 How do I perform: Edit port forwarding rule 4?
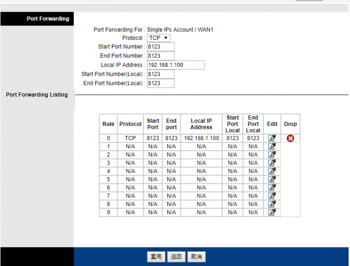(272, 171)
